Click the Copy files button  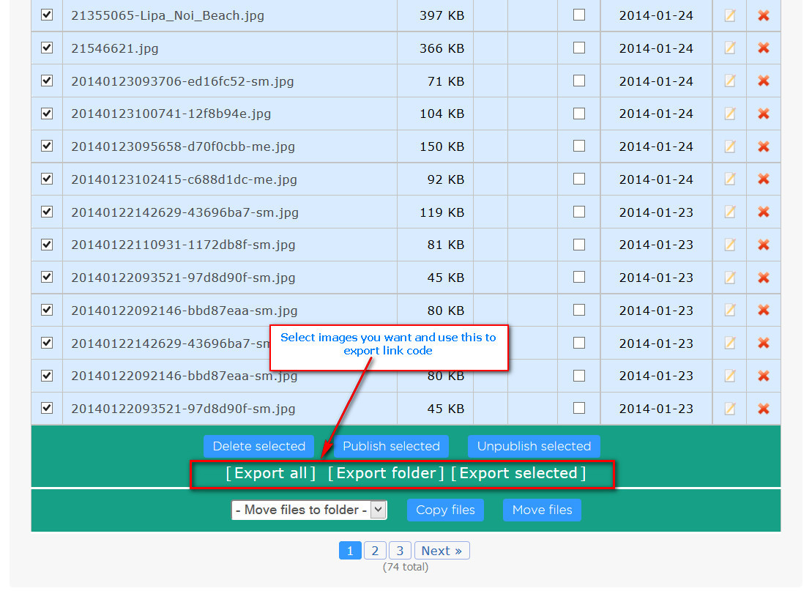tap(445, 510)
